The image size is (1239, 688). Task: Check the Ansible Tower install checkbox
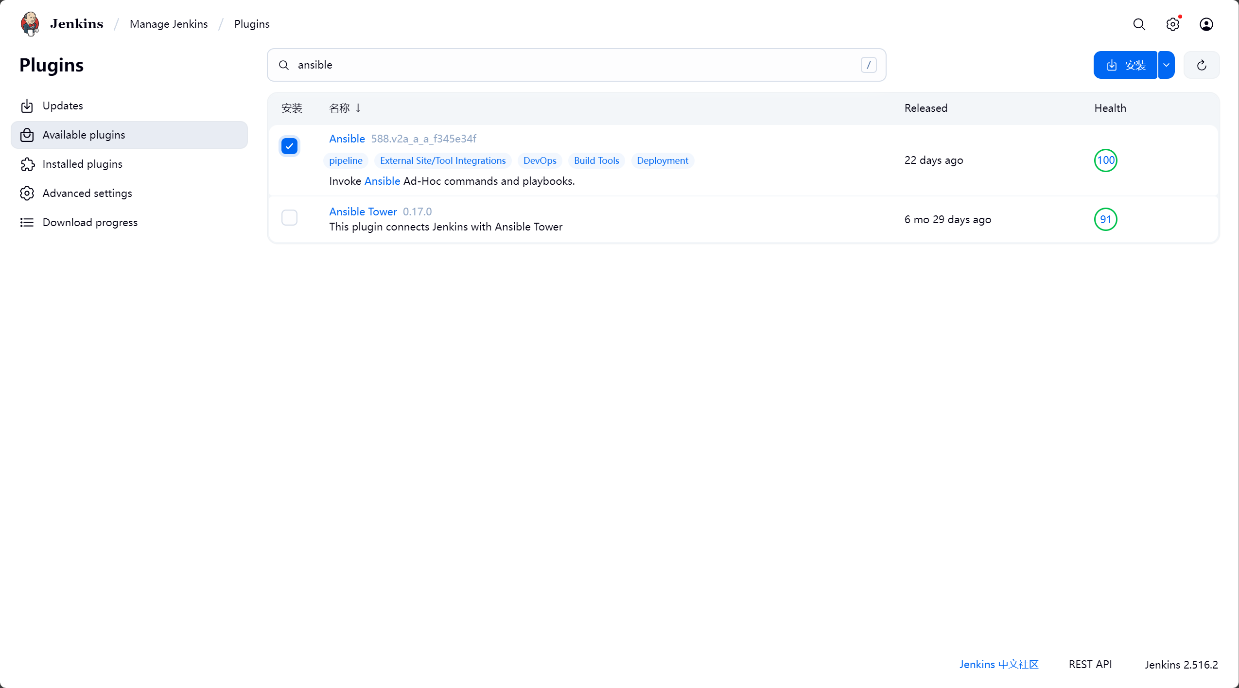[289, 217]
